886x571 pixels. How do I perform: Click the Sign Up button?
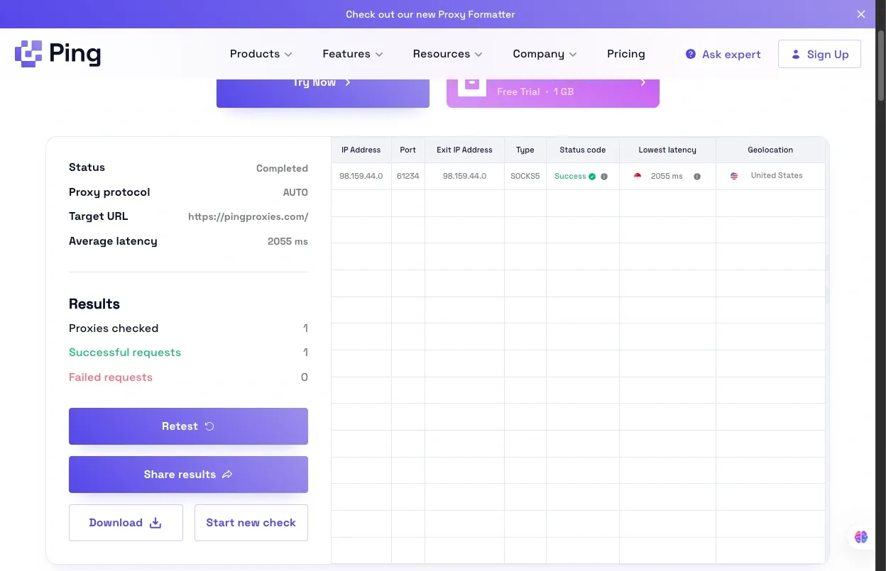(x=819, y=54)
